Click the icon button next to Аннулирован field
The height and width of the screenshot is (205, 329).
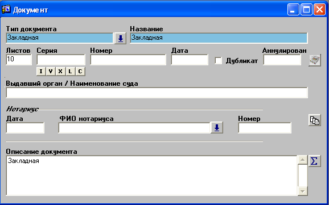tap(315, 60)
